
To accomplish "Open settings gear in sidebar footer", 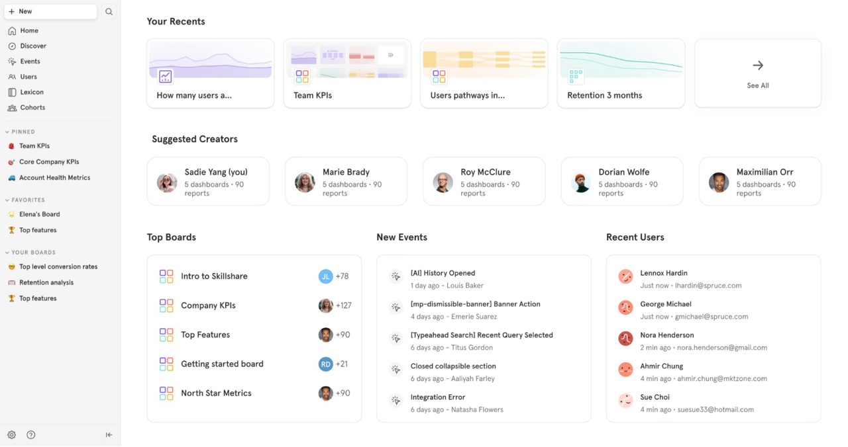I will point(12,434).
